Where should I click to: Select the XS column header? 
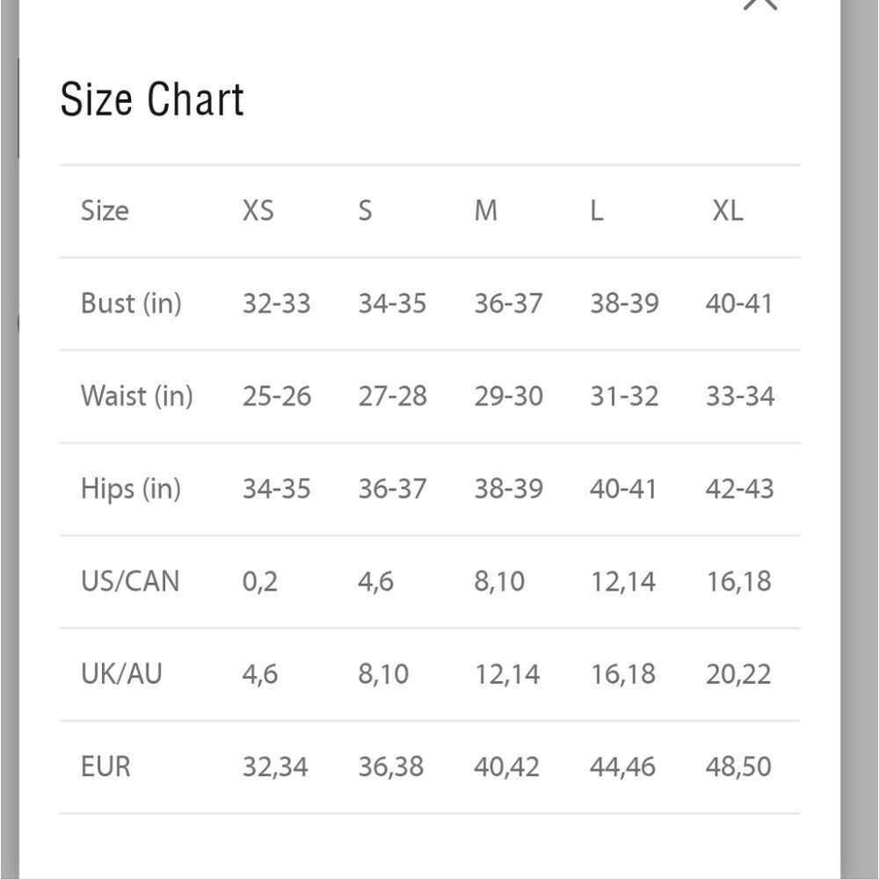pyautogui.click(x=258, y=211)
